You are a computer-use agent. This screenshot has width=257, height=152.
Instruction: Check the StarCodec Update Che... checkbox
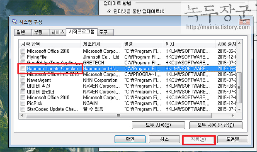(23, 109)
